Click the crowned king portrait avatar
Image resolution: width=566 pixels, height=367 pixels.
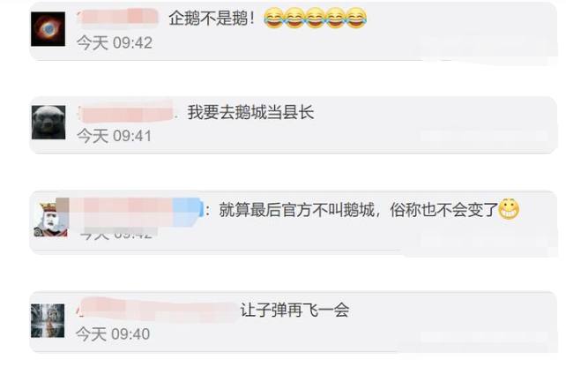pos(50,220)
